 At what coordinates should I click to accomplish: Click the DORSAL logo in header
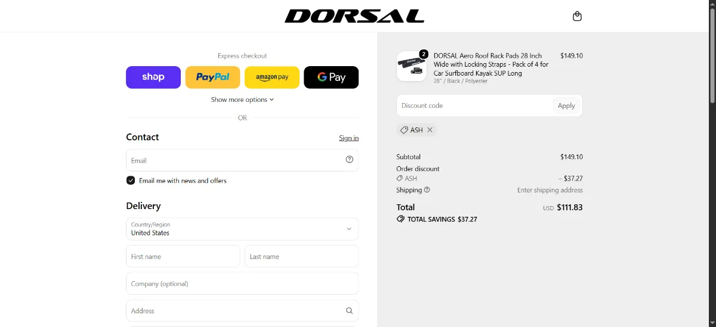pos(354,16)
